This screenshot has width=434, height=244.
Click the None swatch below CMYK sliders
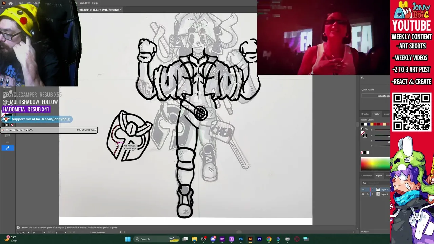click(x=362, y=152)
